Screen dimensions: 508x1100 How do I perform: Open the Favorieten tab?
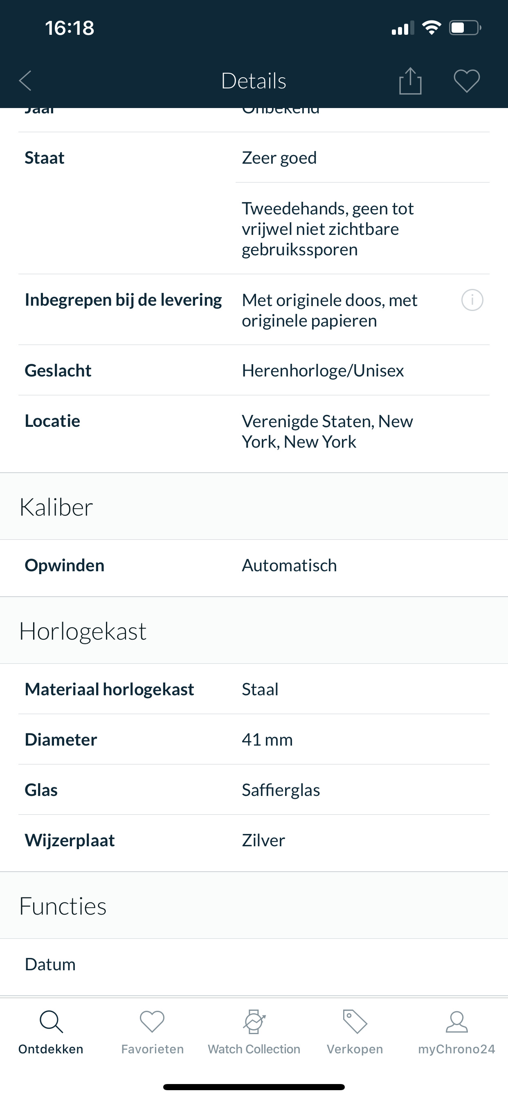coord(153,1032)
